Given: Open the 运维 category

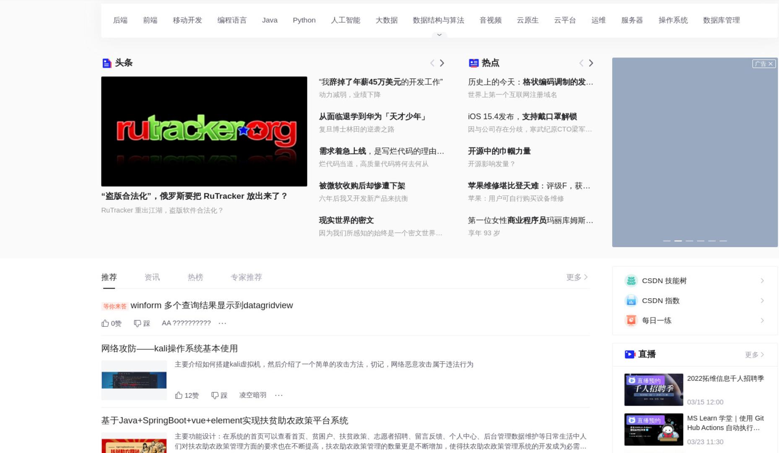Looking at the screenshot, I should (599, 20).
